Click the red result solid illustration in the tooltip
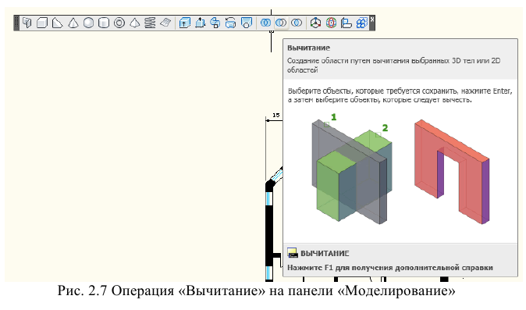The width and height of the screenshot is (526, 310). (452, 172)
